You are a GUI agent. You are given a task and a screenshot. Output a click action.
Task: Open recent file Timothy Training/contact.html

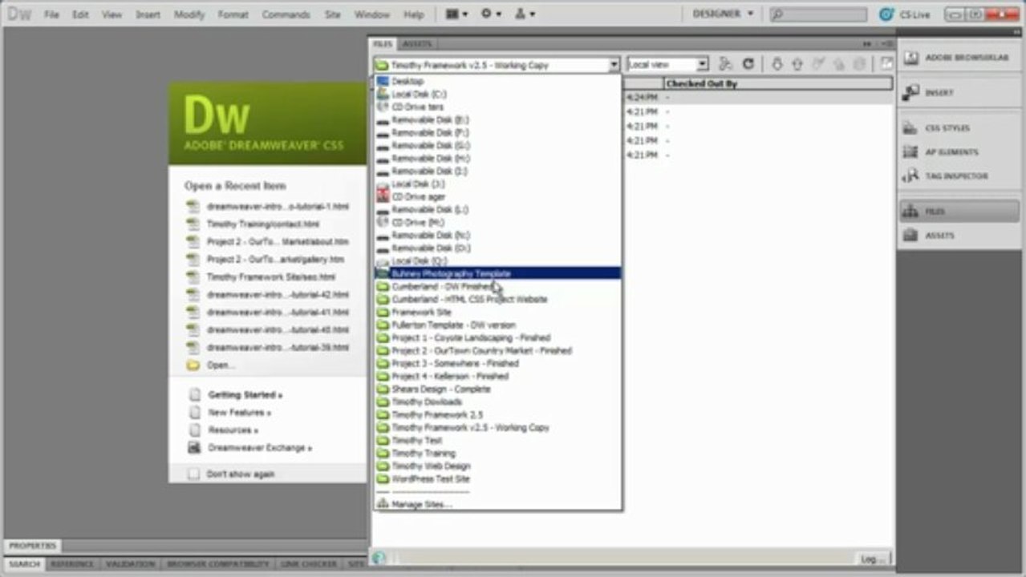pyautogui.click(x=262, y=224)
